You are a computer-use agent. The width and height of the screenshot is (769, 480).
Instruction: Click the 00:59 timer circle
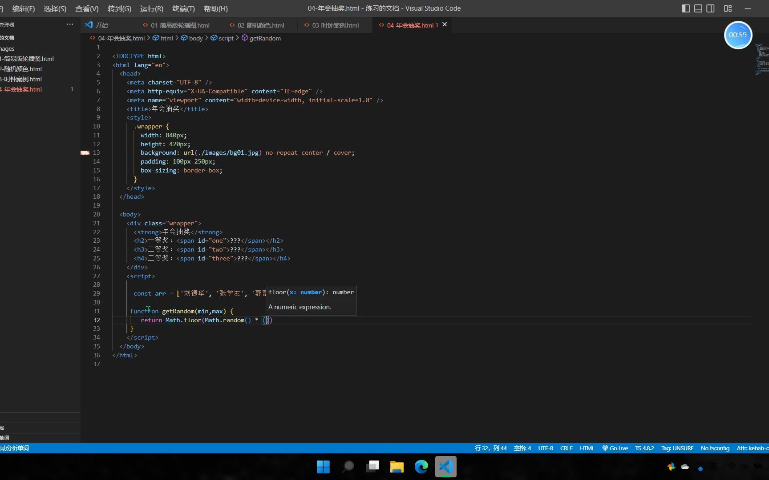click(738, 35)
